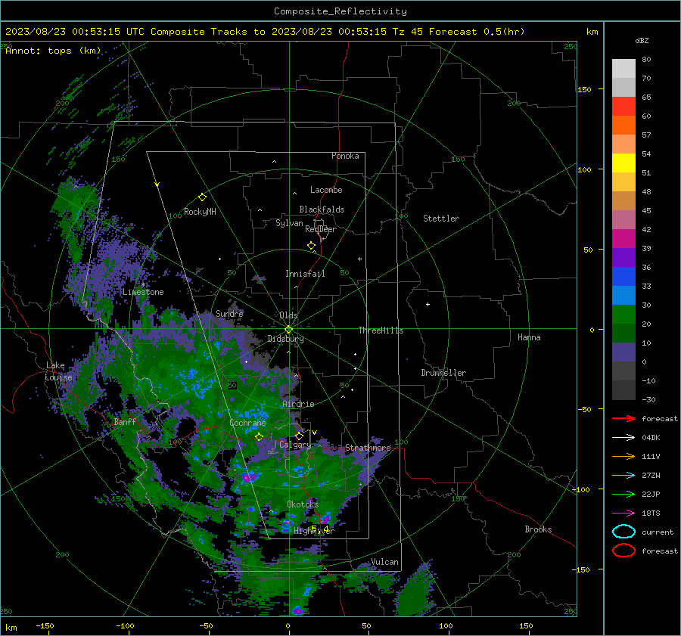
Task: Click the Banff town label
Action: click(125, 421)
